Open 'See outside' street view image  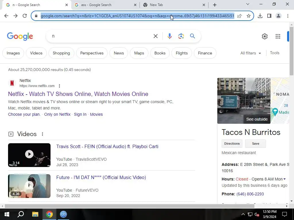[244, 101]
